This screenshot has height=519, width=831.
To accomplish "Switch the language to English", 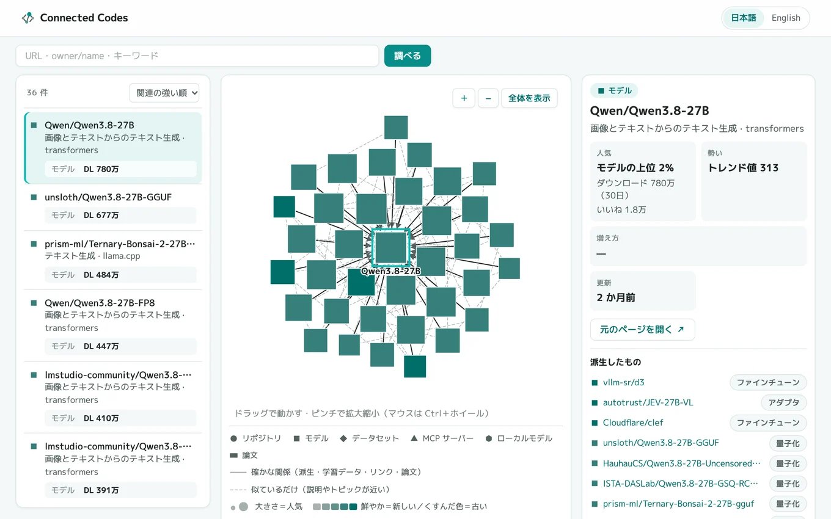I will pyautogui.click(x=786, y=18).
